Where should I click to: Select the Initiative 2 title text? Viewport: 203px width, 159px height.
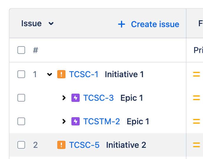pos(126,145)
